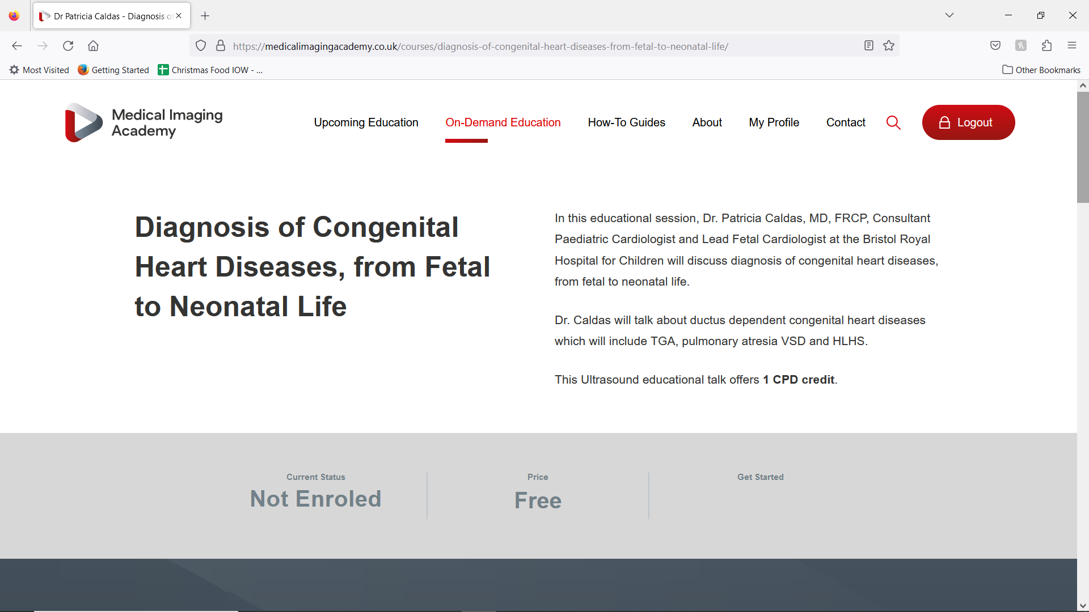Screen dimensions: 1089x612
Task: Open Firefox application menu hamburger icon
Action: click(x=1072, y=46)
